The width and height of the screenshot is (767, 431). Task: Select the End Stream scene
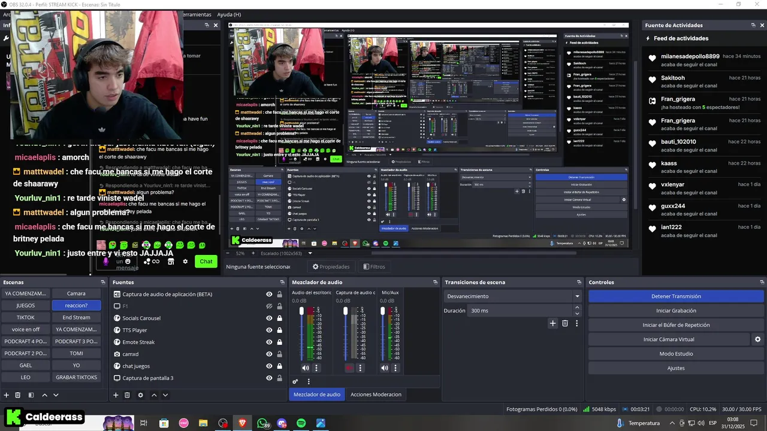[x=76, y=317]
